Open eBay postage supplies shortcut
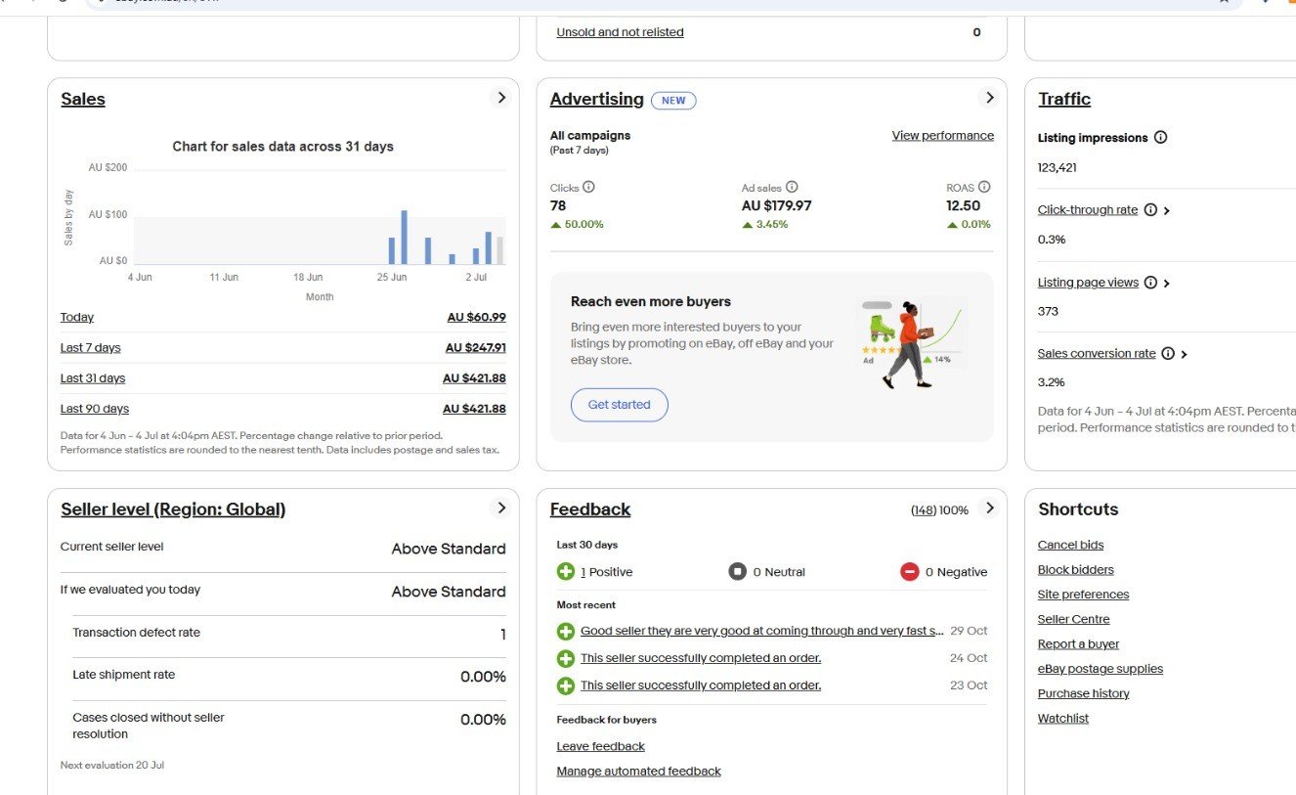Viewport: 1296px width, 795px height. point(1101,669)
